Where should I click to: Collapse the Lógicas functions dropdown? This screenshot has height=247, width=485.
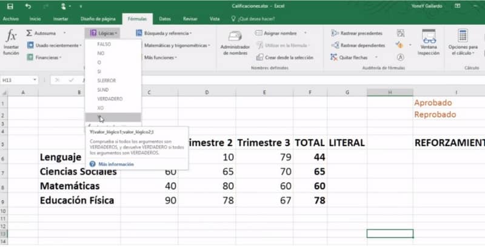104,33
